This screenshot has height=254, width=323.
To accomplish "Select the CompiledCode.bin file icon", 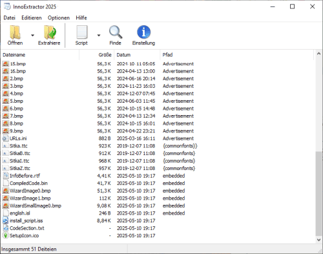I will (6, 183).
